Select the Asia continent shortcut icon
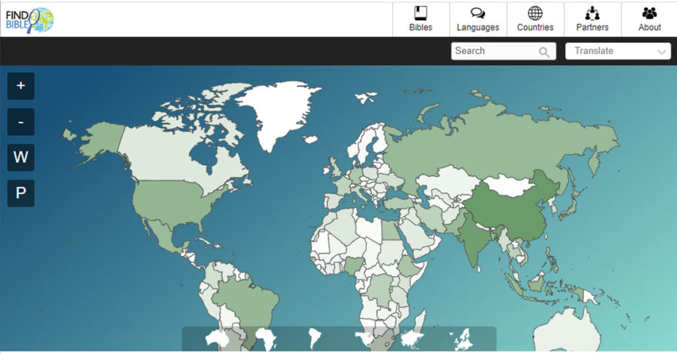 [x=413, y=339]
